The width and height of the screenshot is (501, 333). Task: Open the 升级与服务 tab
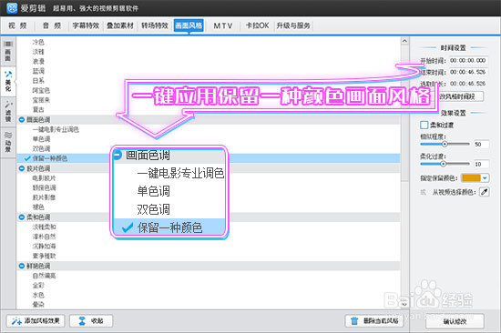click(x=293, y=25)
